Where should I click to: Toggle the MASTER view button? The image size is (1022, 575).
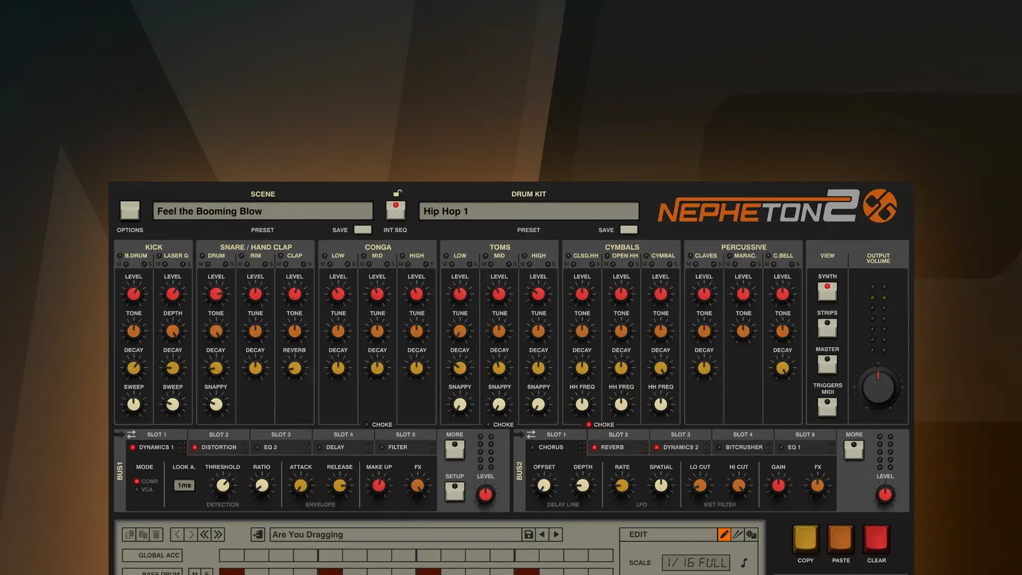(x=827, y=364)
